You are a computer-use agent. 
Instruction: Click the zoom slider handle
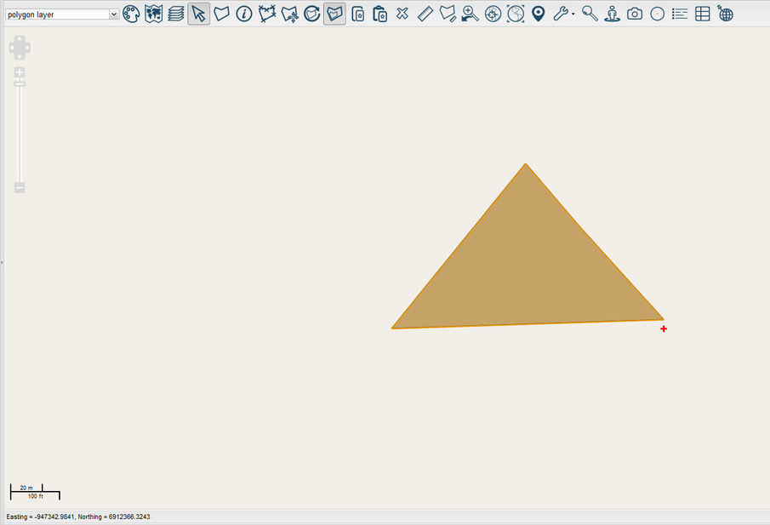click(20, 83)
